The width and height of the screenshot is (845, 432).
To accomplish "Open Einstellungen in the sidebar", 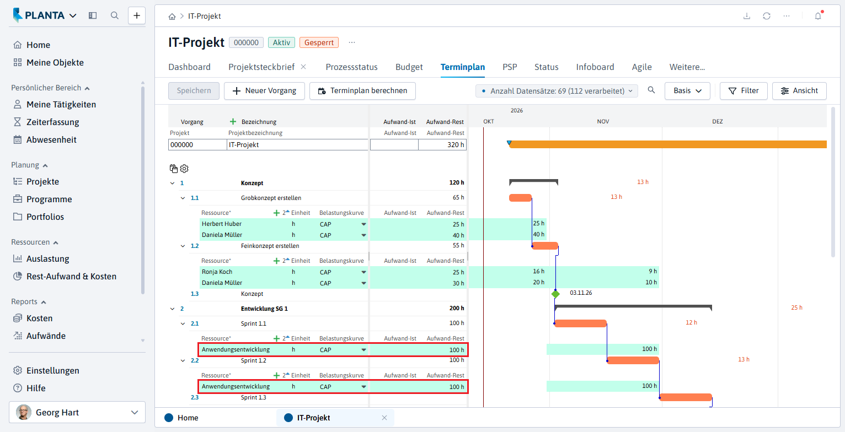I will [53, 370].
